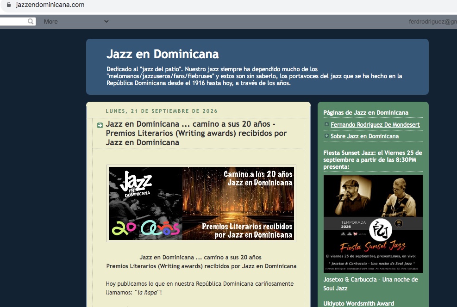
Task: Click the ferdrodriguez account email in navbar
Action: pyautogui.click(x=433, y=22)
